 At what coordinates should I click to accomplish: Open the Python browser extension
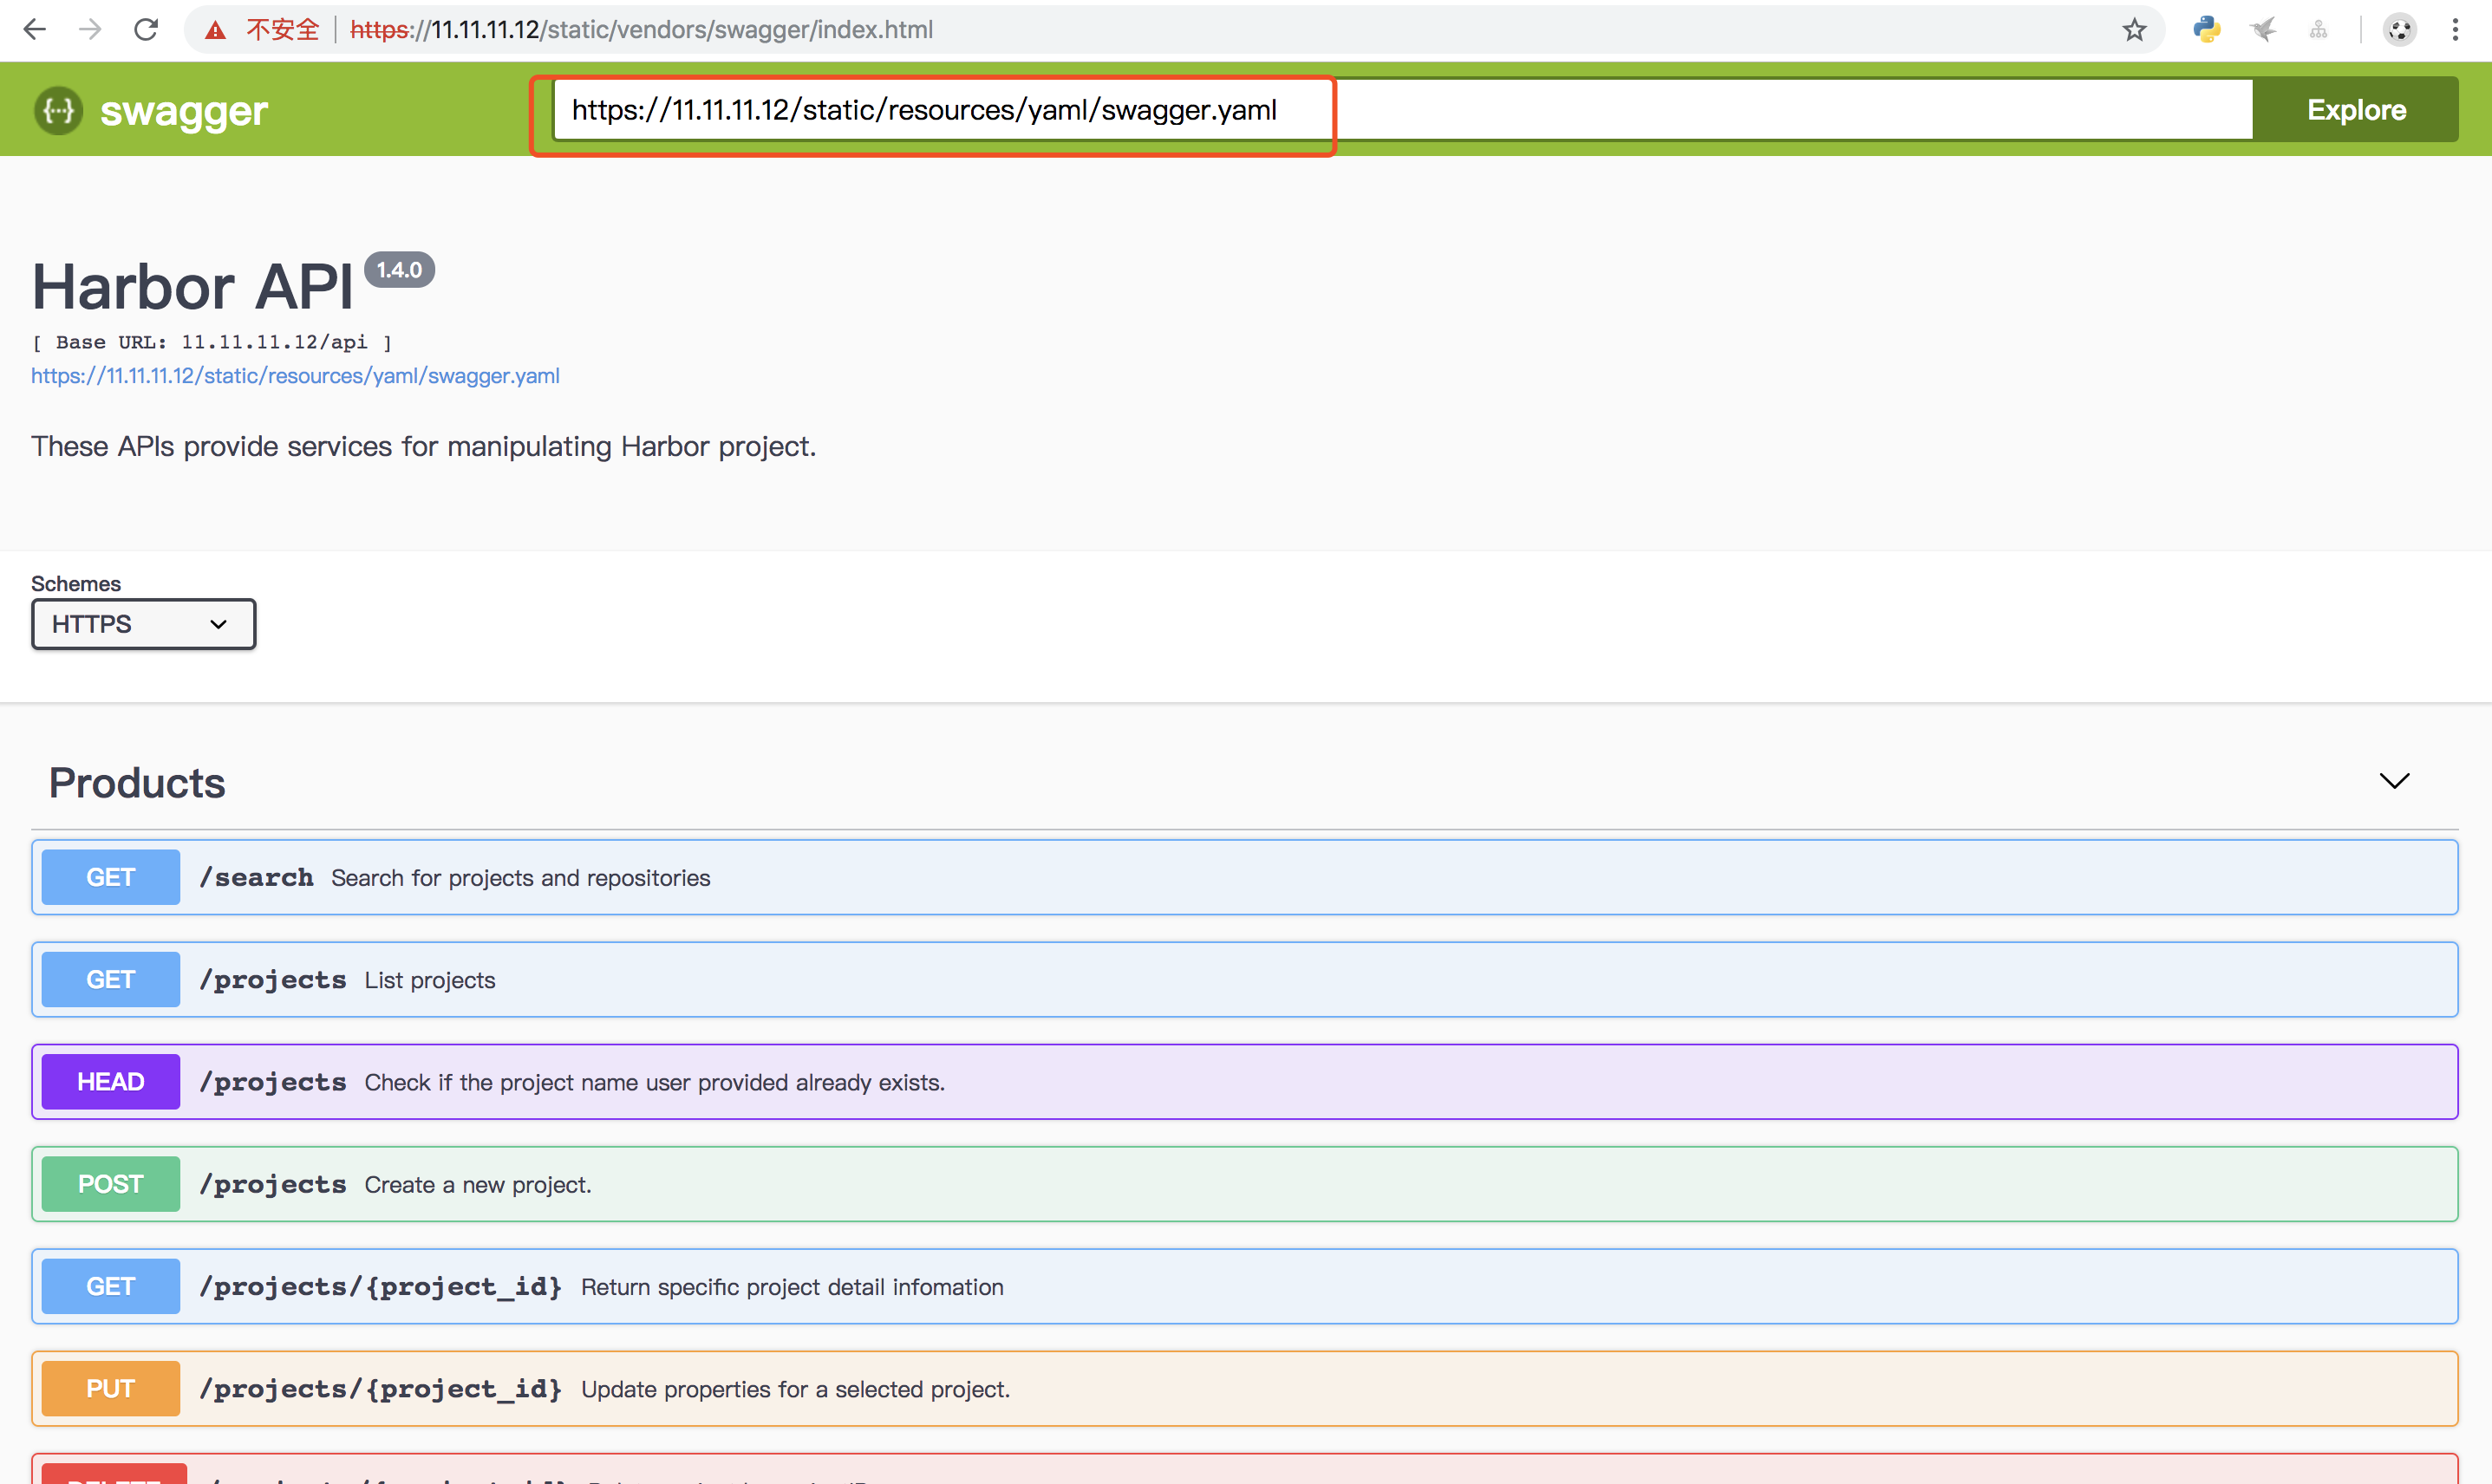2208,29
